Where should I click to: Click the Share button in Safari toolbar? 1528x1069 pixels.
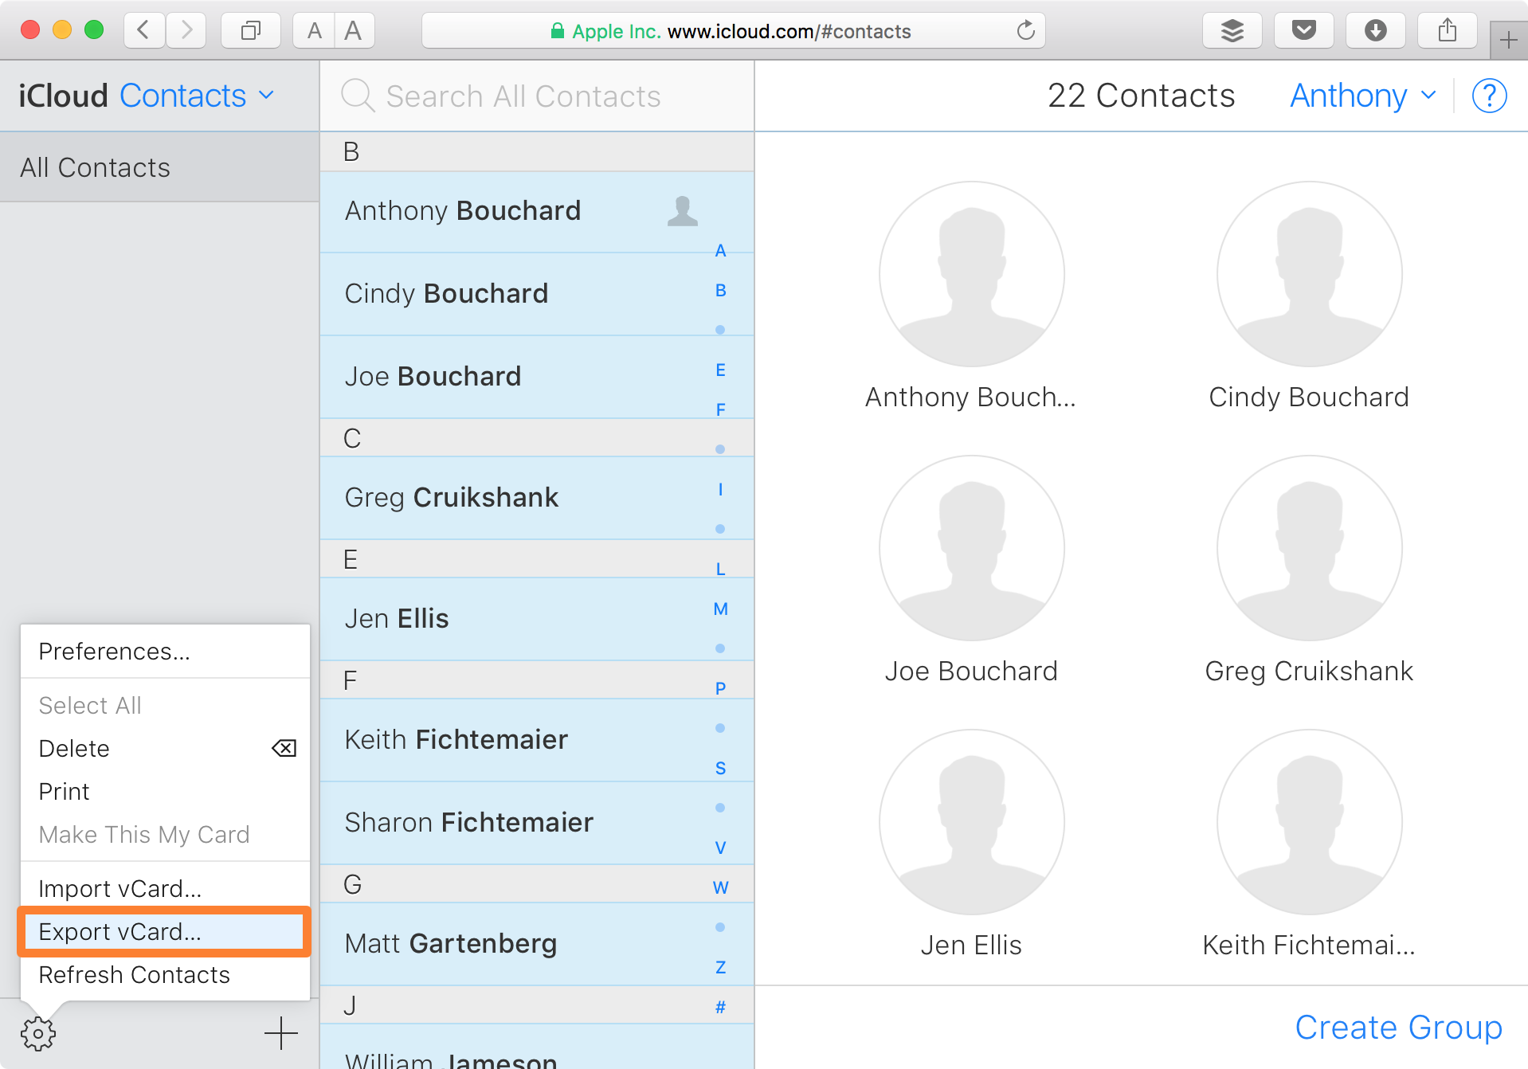[1448, 31]
